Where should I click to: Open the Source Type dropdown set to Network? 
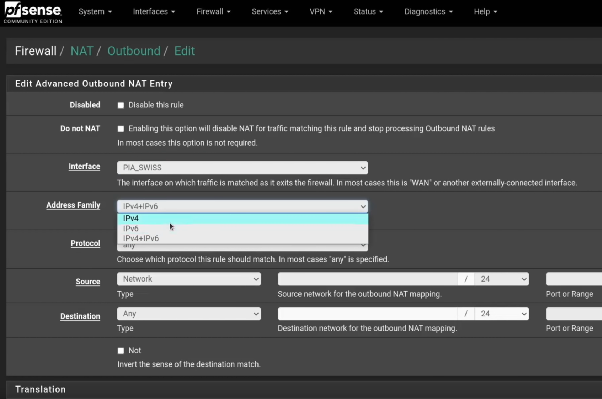point(189,279)
